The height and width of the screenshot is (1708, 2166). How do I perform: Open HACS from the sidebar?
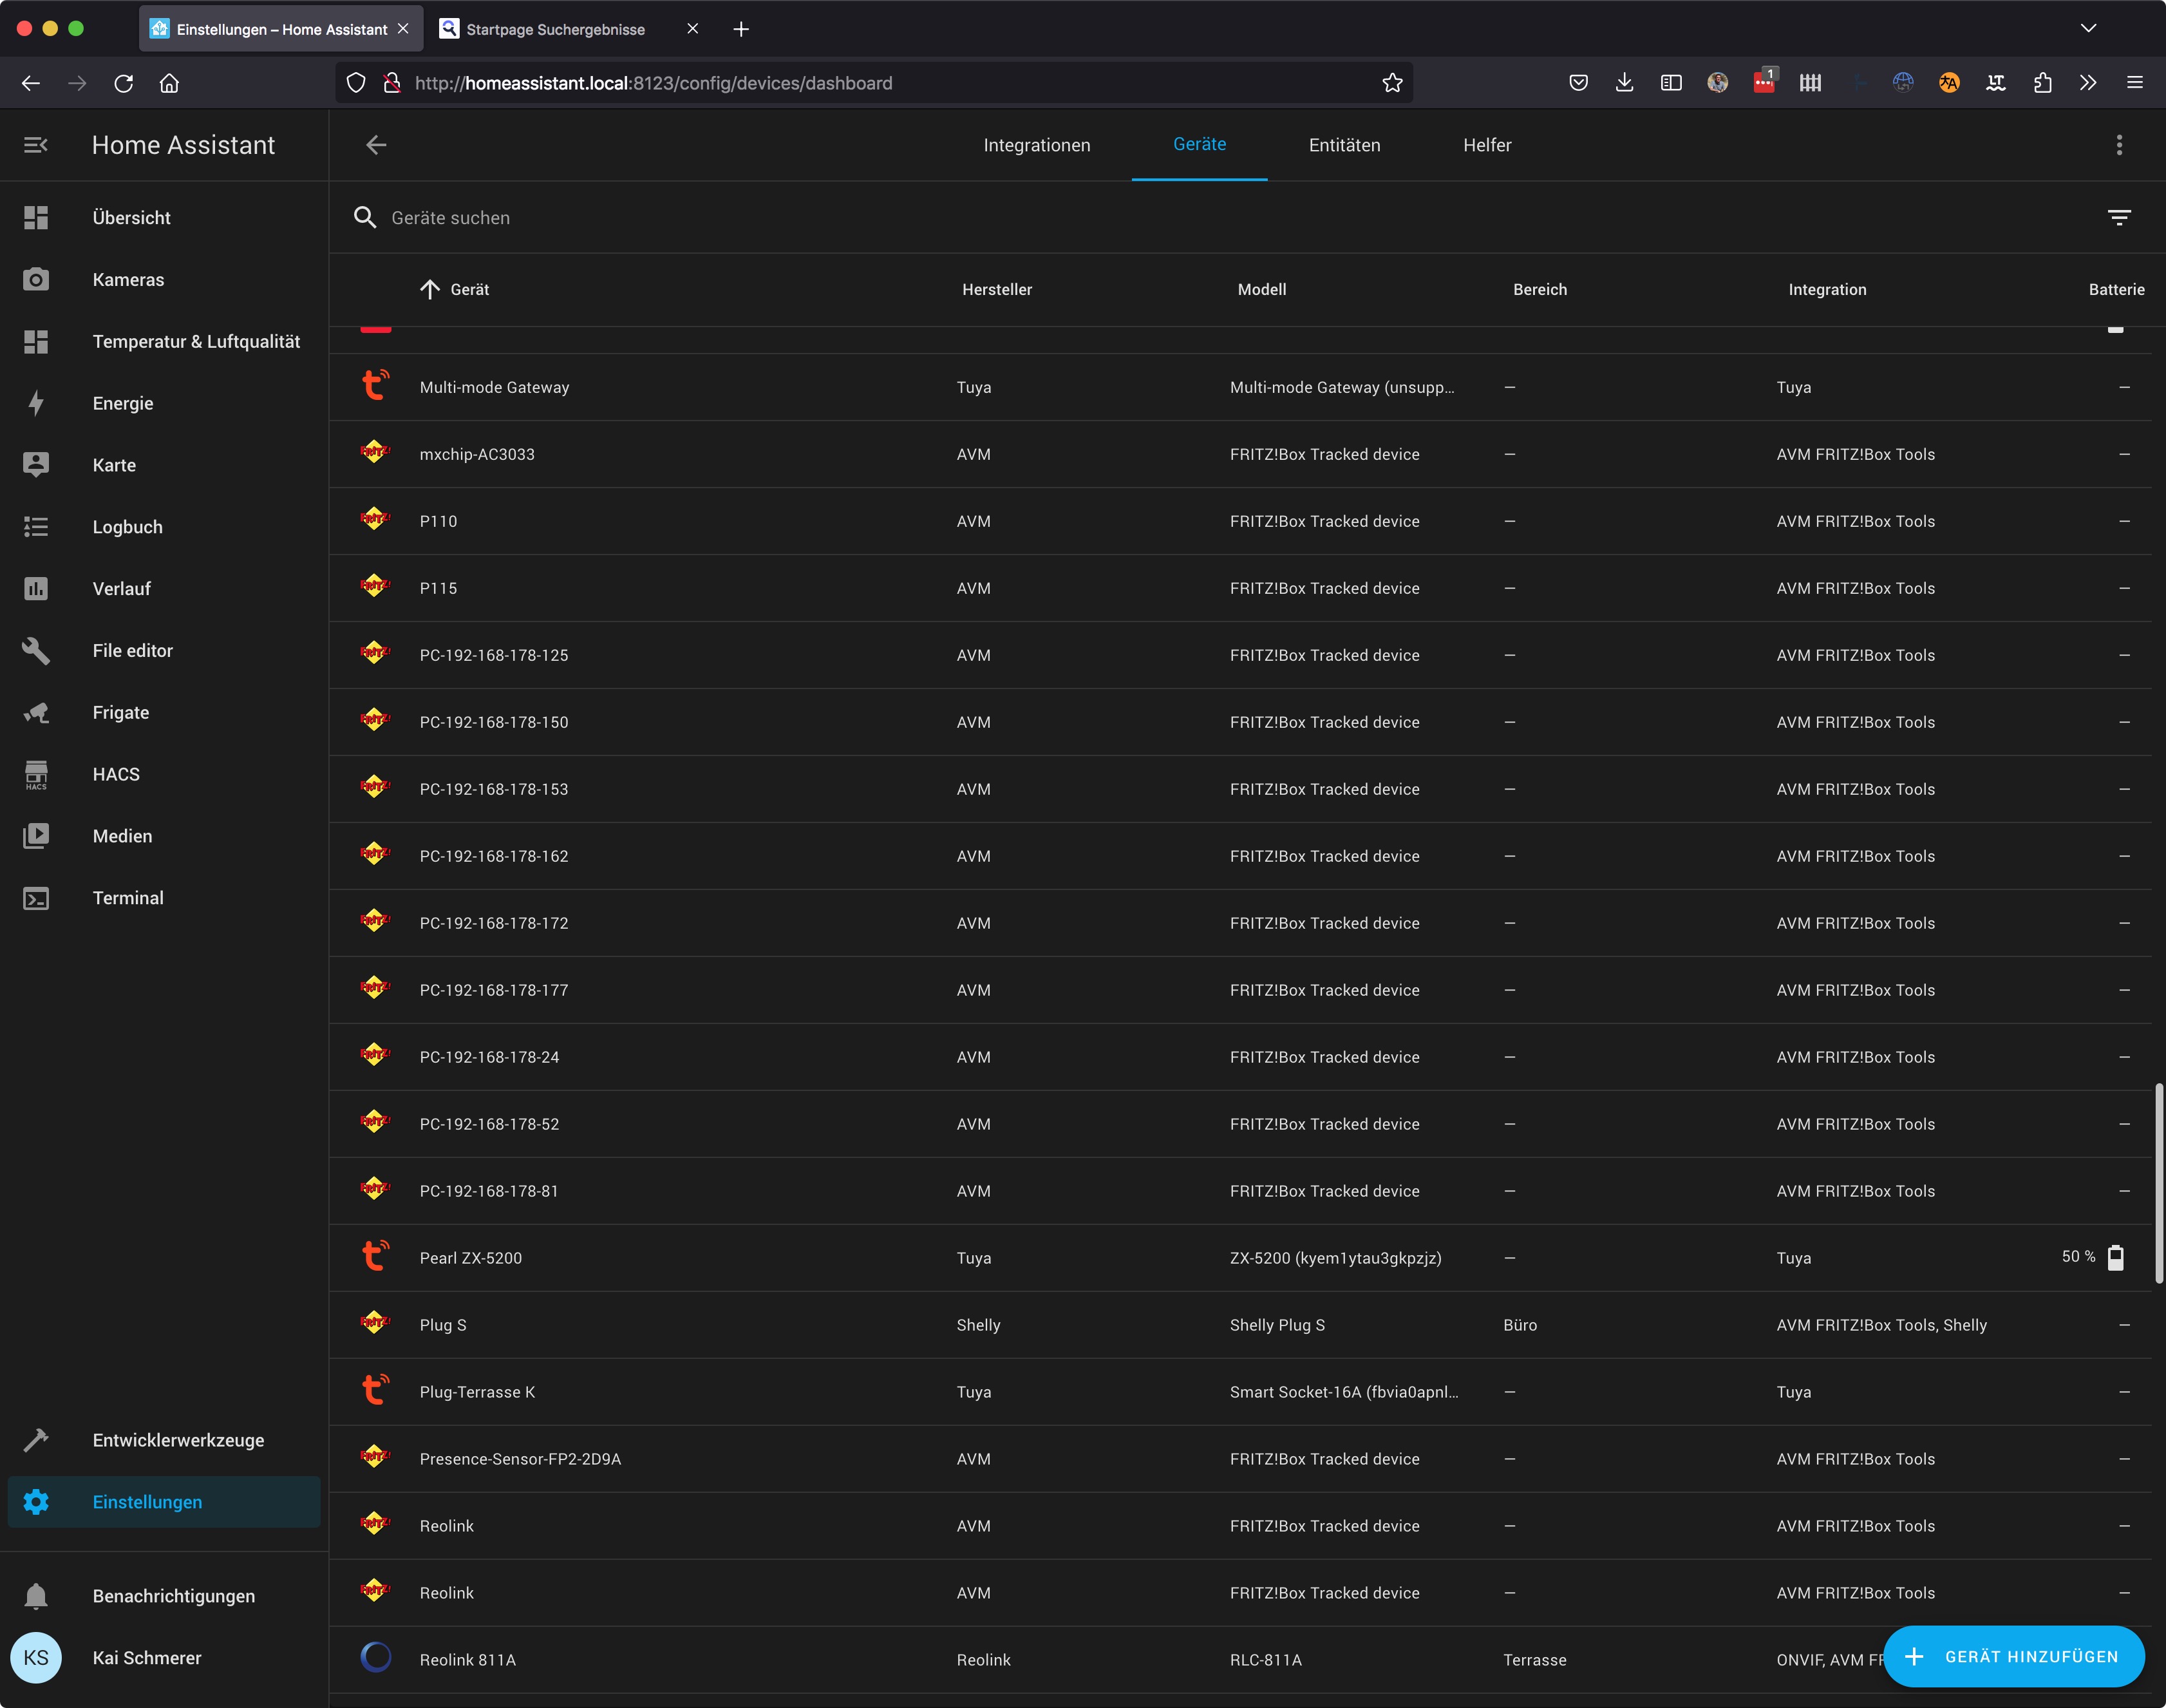(116, 774)
